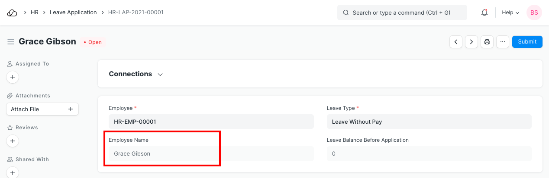Screen dimensions: 549x178
Task: Add a review with plus button
Action: pos(13,141)
